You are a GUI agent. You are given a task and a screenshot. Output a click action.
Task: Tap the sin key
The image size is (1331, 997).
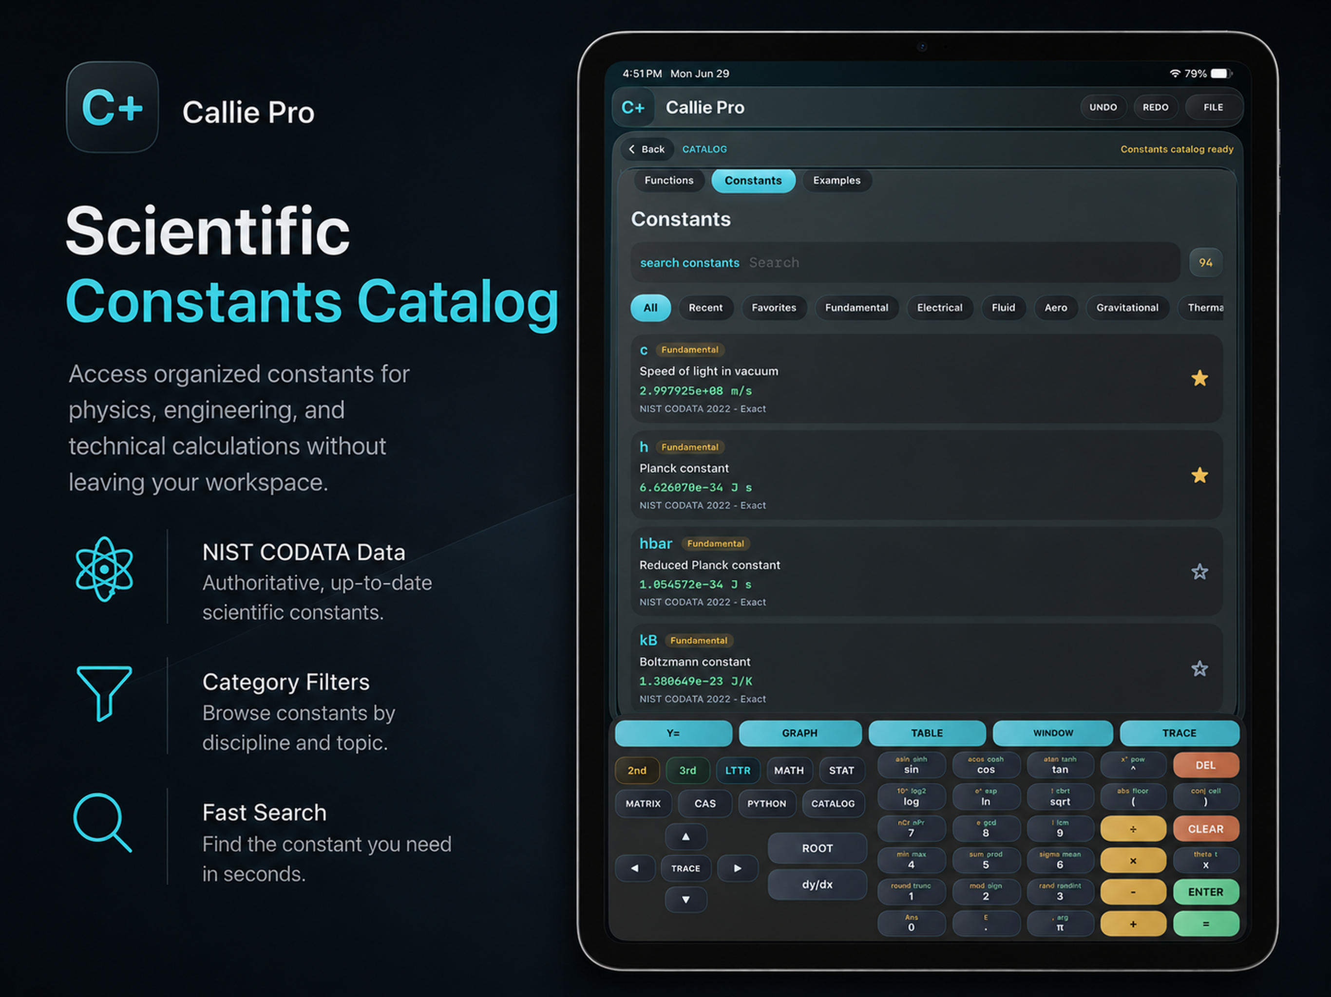coord(912,765)
